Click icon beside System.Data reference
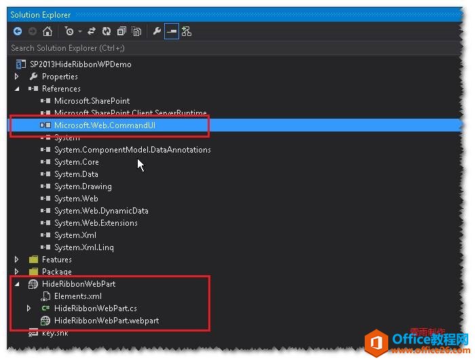This screenshot has height=362, width=475. point(45,174)
